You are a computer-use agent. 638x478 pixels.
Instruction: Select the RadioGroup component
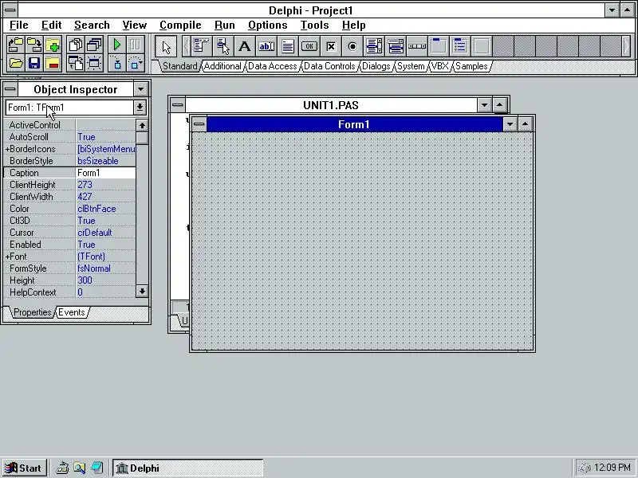(460, 46)
